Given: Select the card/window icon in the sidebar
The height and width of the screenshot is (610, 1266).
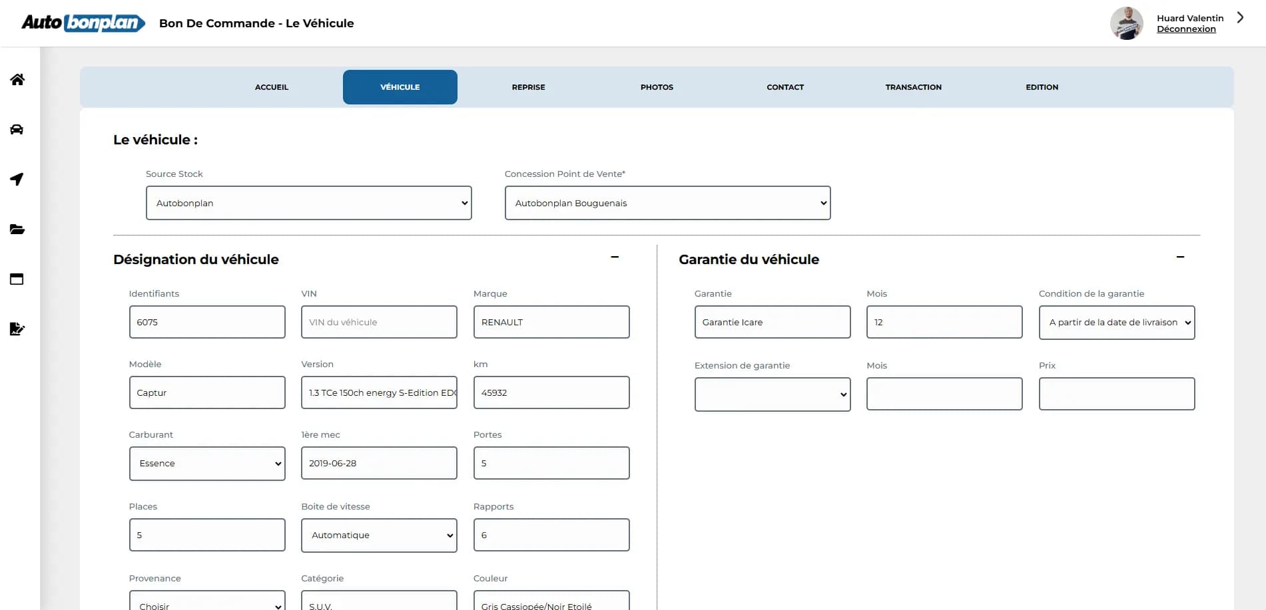Looking at the screenshot, I should point(16,279).
